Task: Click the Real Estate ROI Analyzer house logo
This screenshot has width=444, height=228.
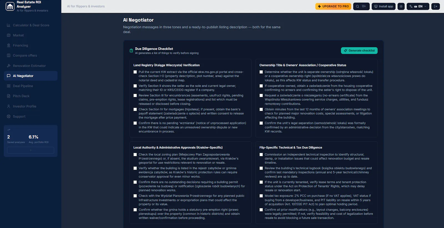Action: coord(10,6)
